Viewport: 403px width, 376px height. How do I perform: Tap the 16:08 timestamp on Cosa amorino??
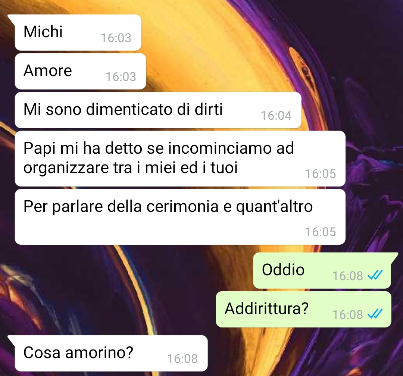pyautogui.click(x=182, y=359)
